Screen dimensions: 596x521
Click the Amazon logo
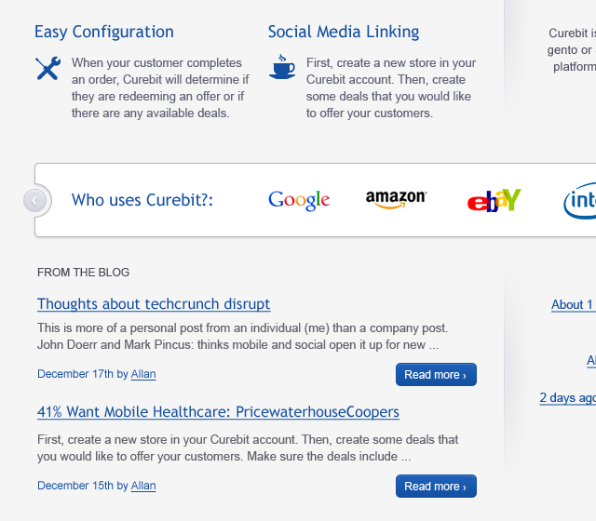click(396, 199)
